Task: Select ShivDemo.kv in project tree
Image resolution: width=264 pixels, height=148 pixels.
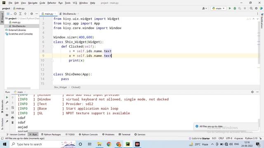Action: [x=19, y=26]
